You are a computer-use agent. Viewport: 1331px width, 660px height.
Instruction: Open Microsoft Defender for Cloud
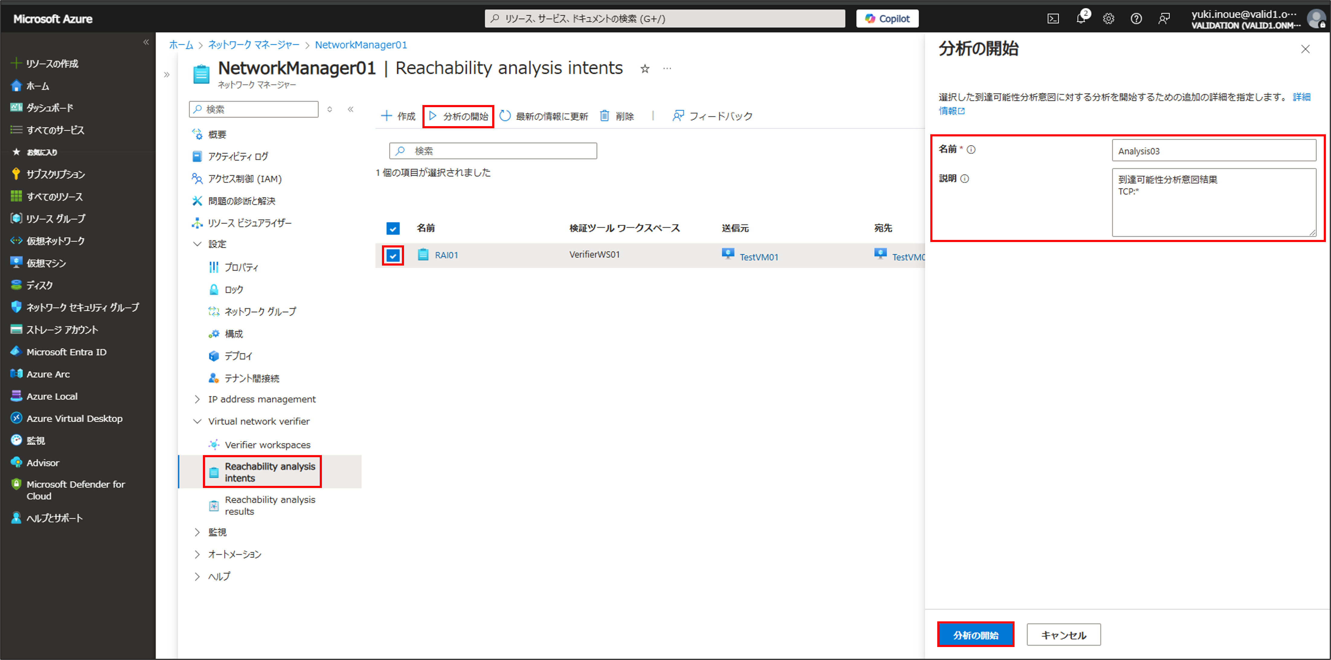[69, 489]
